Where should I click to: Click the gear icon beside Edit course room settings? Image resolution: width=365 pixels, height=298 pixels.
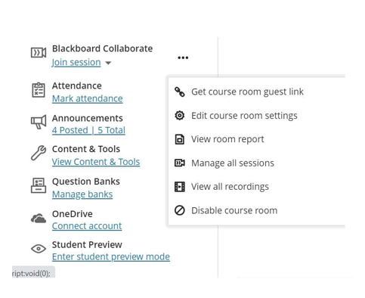pyautogui.click(x=180, y=116)
